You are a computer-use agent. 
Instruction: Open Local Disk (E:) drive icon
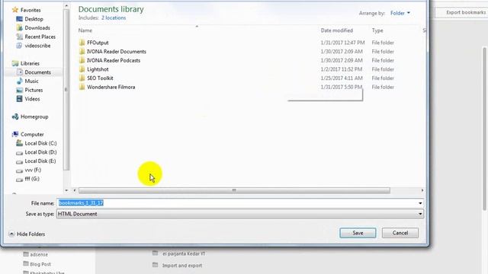19,161
